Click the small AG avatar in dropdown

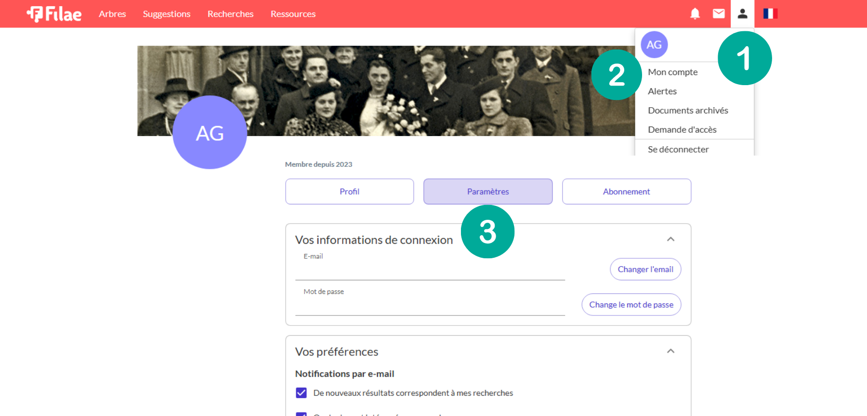(654, 45)
